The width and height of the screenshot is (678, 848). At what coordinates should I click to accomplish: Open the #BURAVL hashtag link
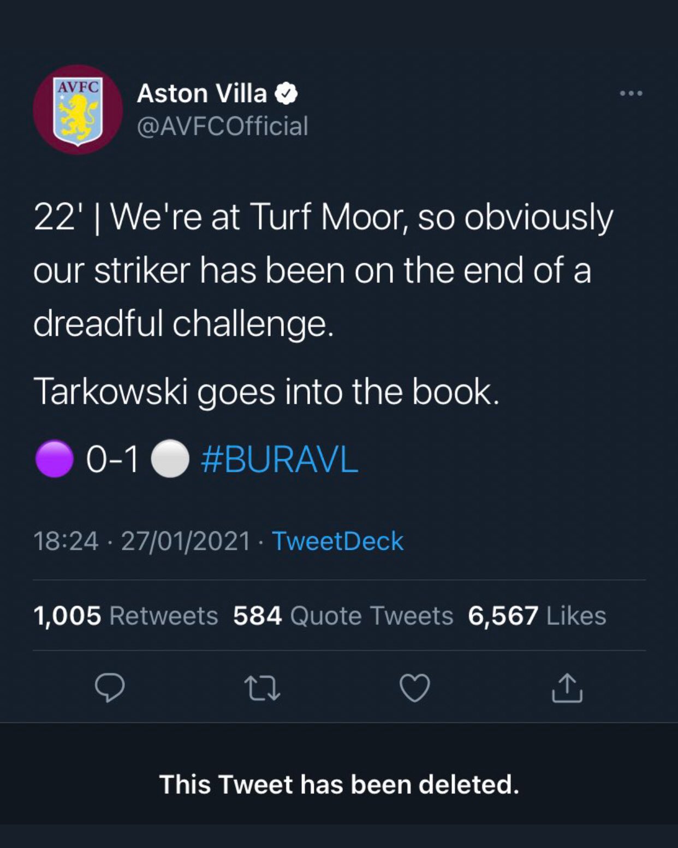point(279,459)
